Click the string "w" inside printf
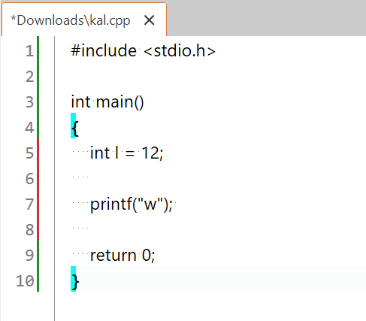The image size is (366, 321). coord(150,204)
